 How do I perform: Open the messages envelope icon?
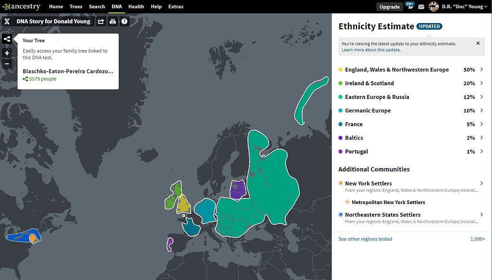(x=421, y=7)
